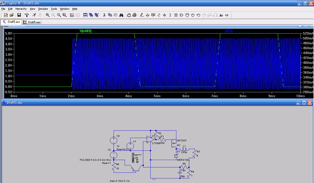The height and width of the screenshot is (183, 314).
Task: Click the IRF7207 MOSFET M1 symbol
Action: pos(174,144)
